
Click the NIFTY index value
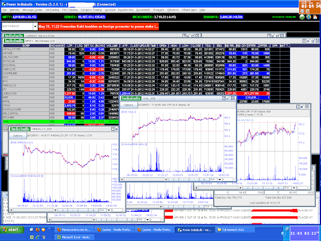click(x=24, y=17)
